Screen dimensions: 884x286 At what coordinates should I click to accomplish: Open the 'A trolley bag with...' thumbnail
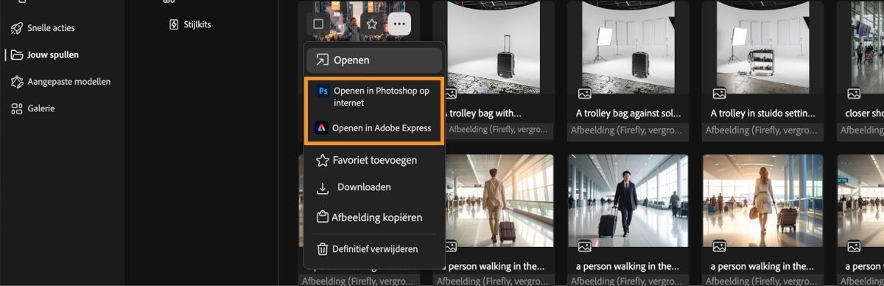pos(494,48)
